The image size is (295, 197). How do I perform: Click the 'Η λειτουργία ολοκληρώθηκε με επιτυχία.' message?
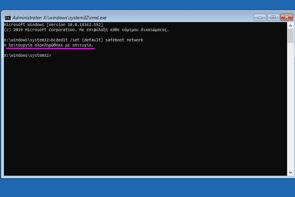(x=48, y=45)
